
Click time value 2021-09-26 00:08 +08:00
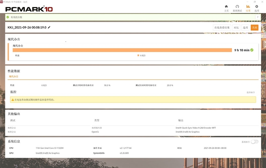point(215,148)
